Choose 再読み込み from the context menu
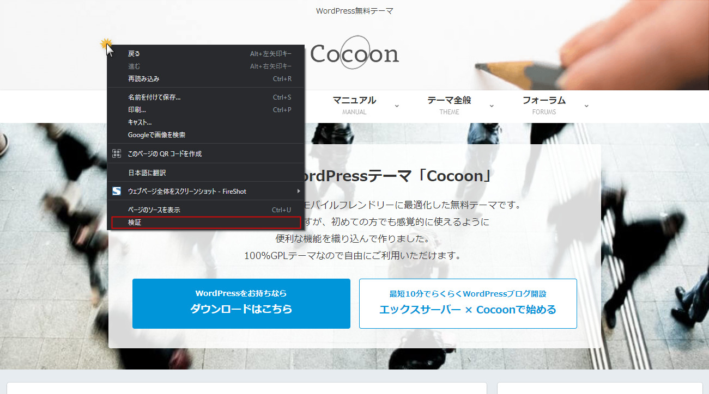The height and width of the screenshot is (394, 709). [205, 78]
